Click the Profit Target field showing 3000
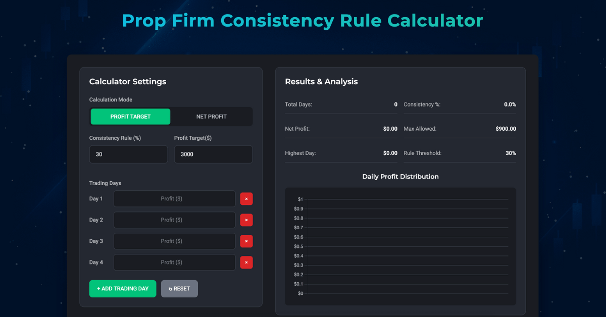The height and width of the screenshot is (317, 606). (x=213, y=154)
